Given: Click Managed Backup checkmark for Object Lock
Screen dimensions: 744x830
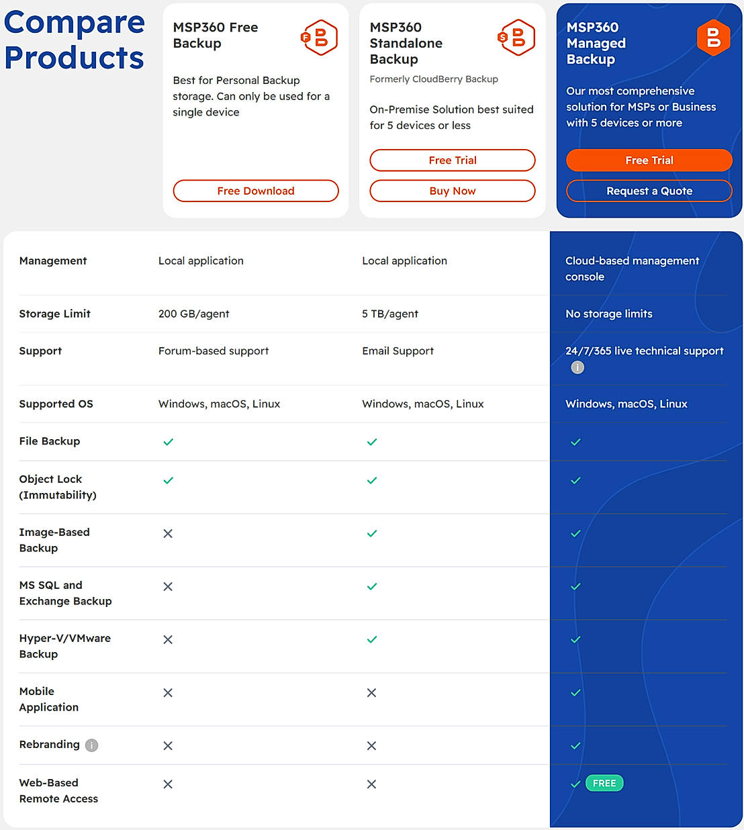Looking at the screenshot, I should coord(575,481).
